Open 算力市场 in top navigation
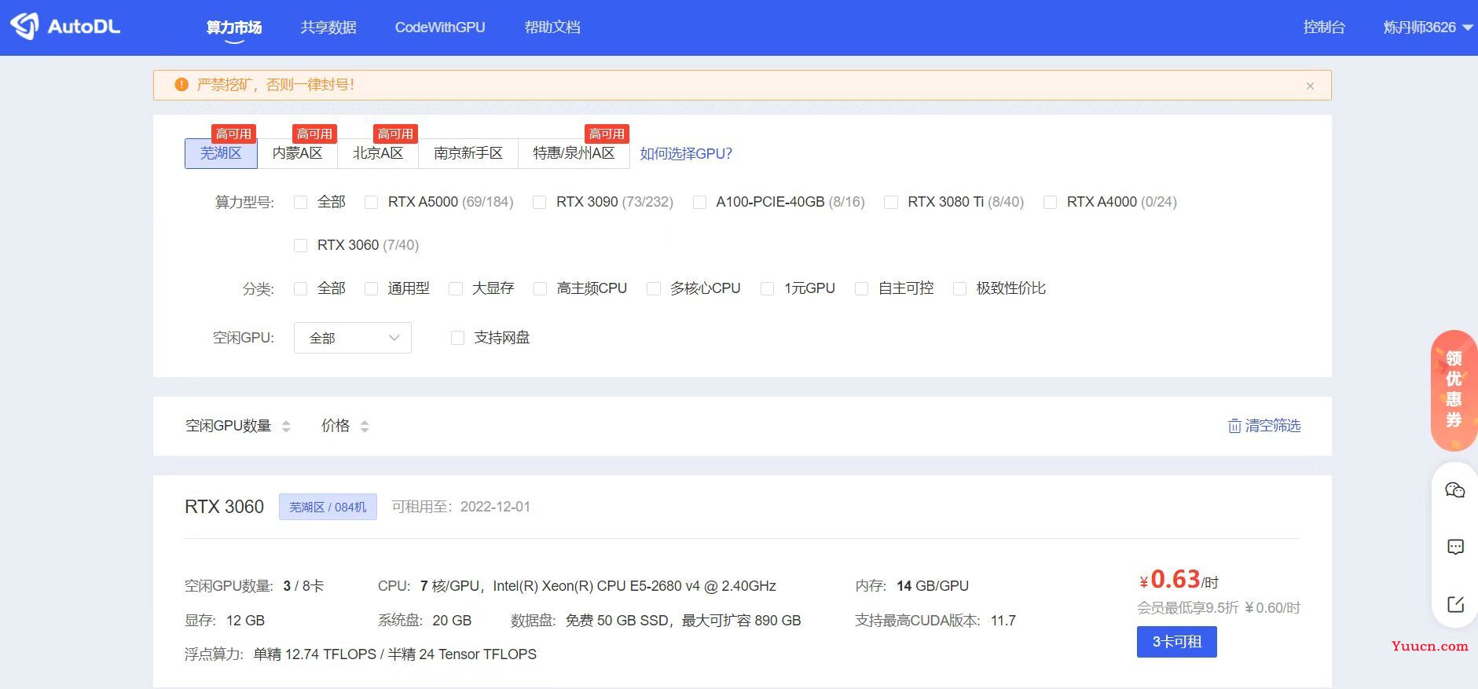1478x689 pixels. point(234,27)
